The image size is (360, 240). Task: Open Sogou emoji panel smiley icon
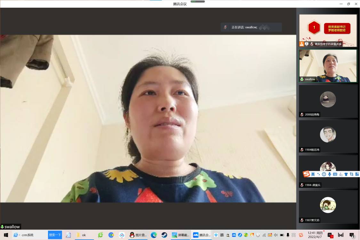click(x=324, y=174)
